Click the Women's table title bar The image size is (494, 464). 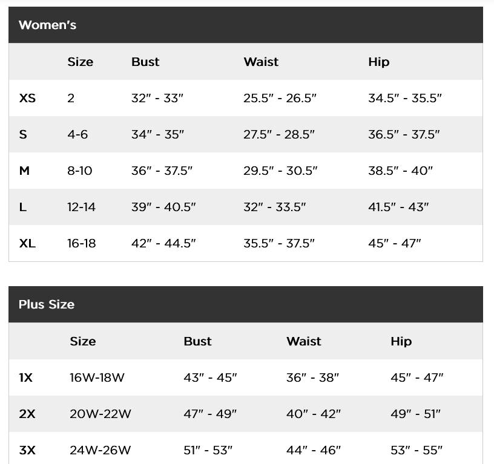tap(245, 25)
